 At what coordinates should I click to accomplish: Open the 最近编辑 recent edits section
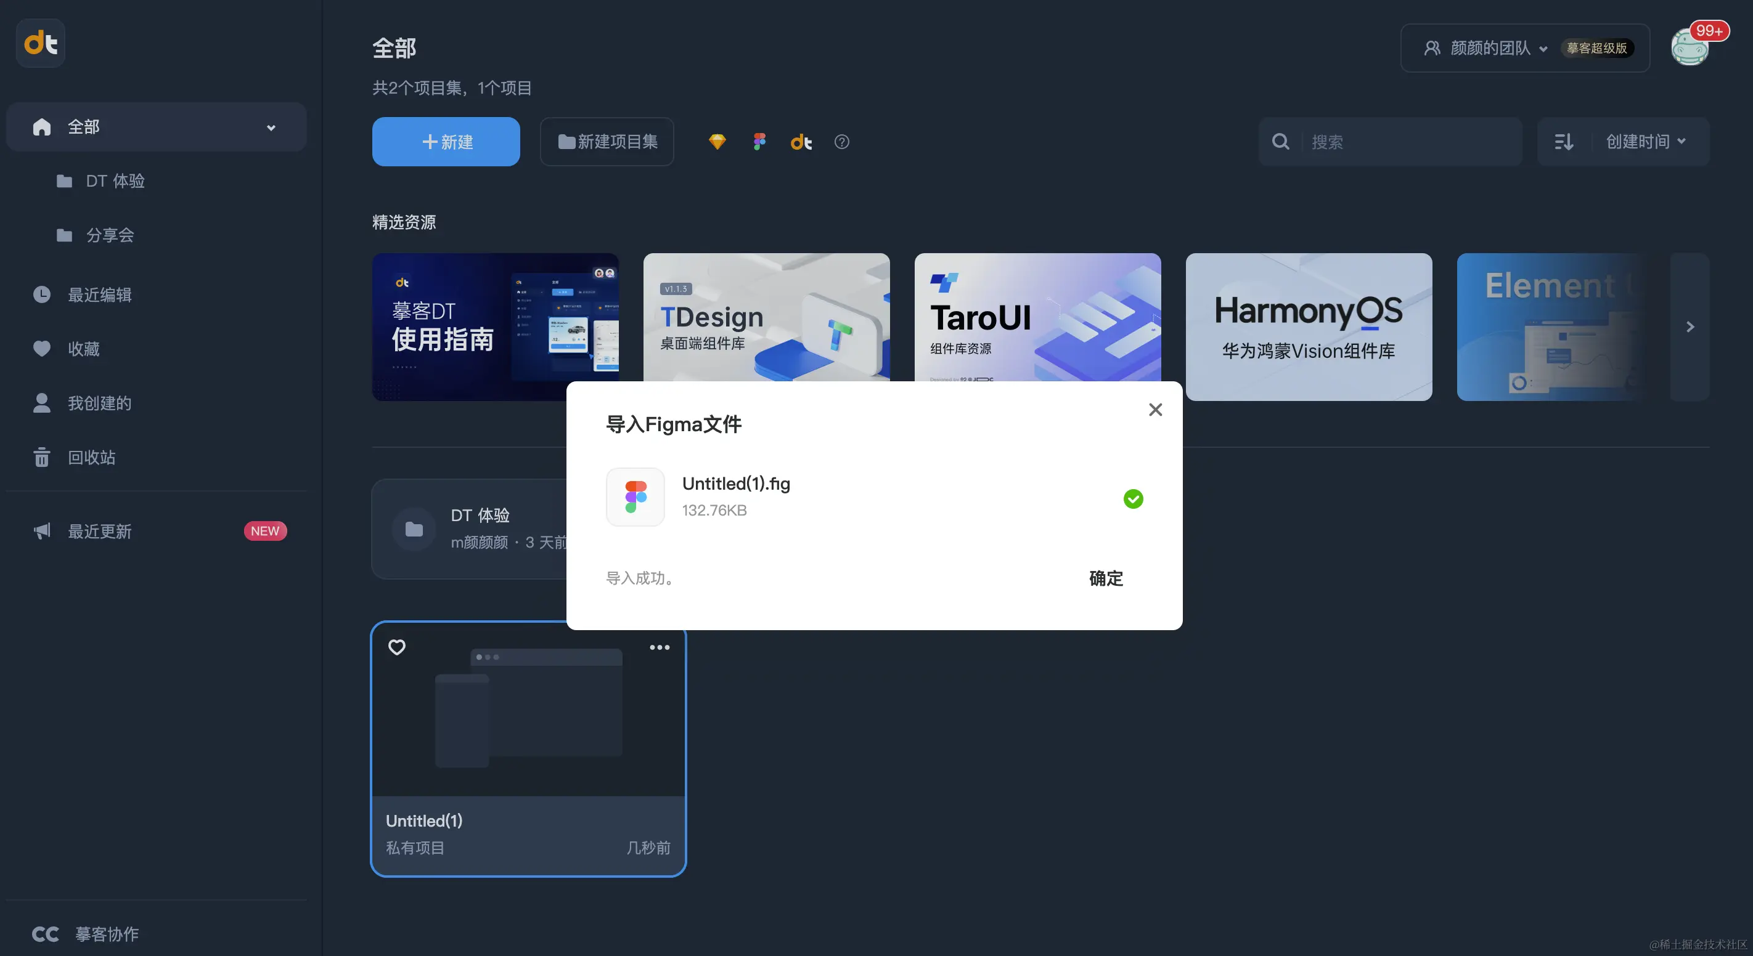click(x=99, y=294)
